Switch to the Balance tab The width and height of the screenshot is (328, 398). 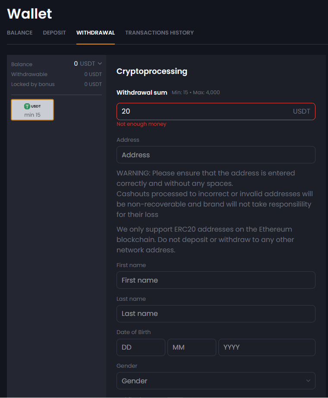tap(20, 33)
